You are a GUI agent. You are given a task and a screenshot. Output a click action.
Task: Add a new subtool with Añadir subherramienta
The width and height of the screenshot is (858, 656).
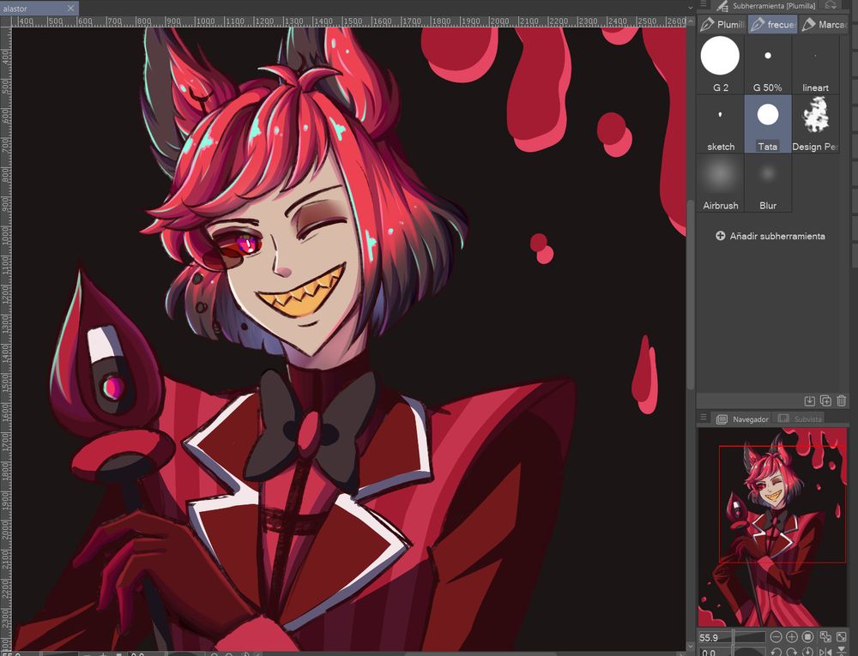point(770,236)
